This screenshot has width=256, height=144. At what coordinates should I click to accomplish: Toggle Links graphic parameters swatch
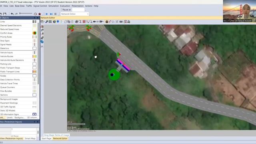coord(34,22)
